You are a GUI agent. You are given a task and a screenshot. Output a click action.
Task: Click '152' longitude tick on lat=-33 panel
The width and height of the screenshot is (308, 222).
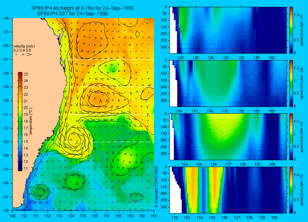[175, 218]
